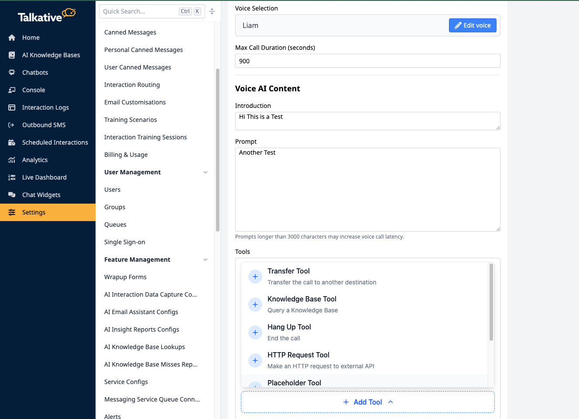Add the Knowledge Base Tool
579x419 pixels.
[x=255, y=305]
